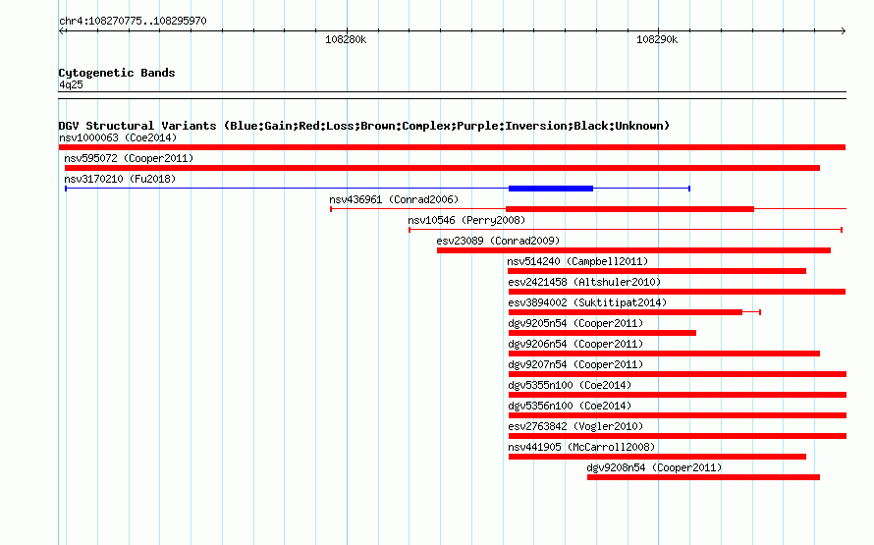Open esv23089 (Conrad2009) label
This screenshot has width=874, height=545.
498,241
